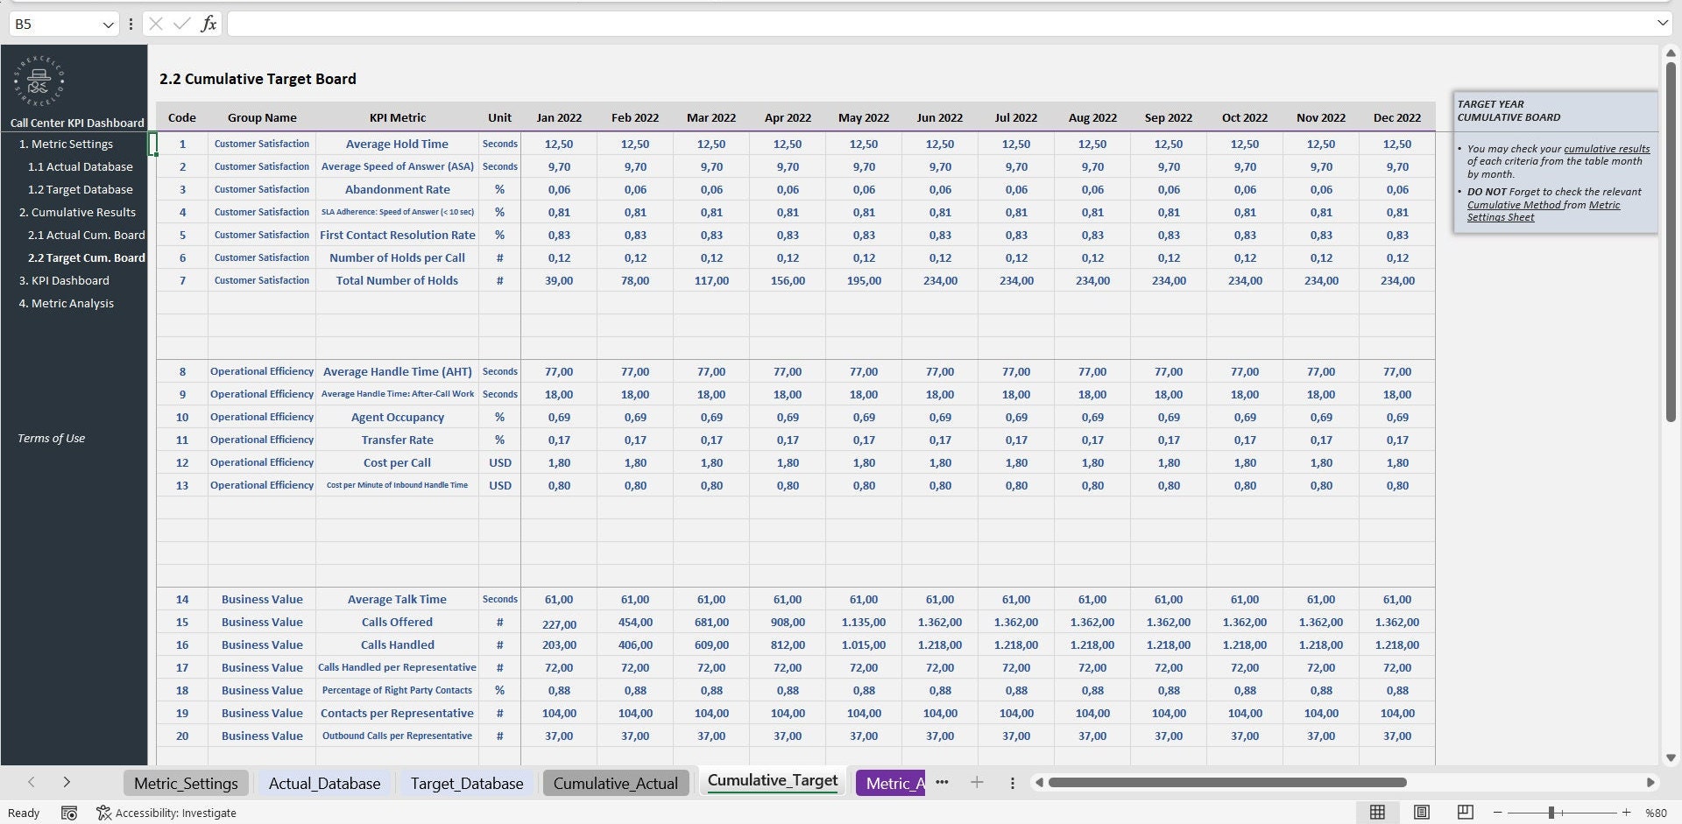Click the %80 zoom level indicator
Viewport: 1682px width, 824px height.
tap(1656, 813)
